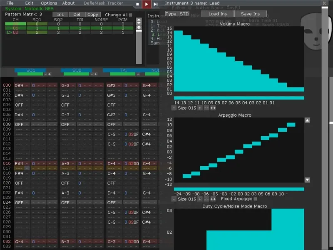This screenshot has height=250, width=333.
Task: Click the -- button under Volume Macro
Action: 206,108
